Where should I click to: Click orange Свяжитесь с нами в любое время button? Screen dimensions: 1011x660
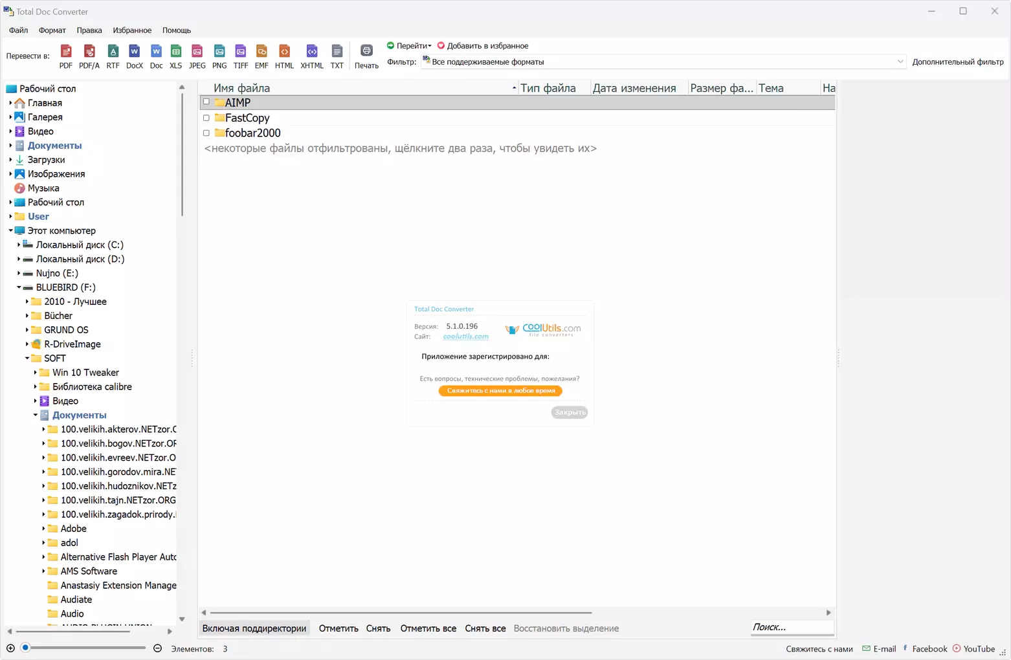tap(500, 391)
